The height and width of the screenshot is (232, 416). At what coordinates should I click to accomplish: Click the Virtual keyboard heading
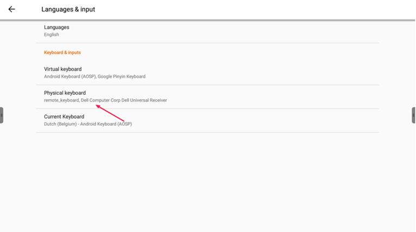(63, 69)
